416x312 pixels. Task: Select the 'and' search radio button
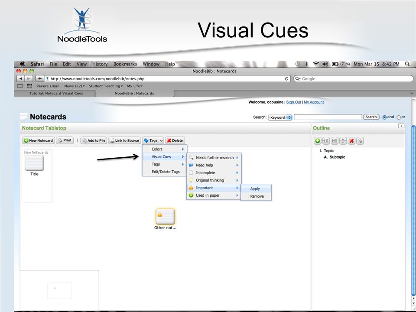coord(384,117)
